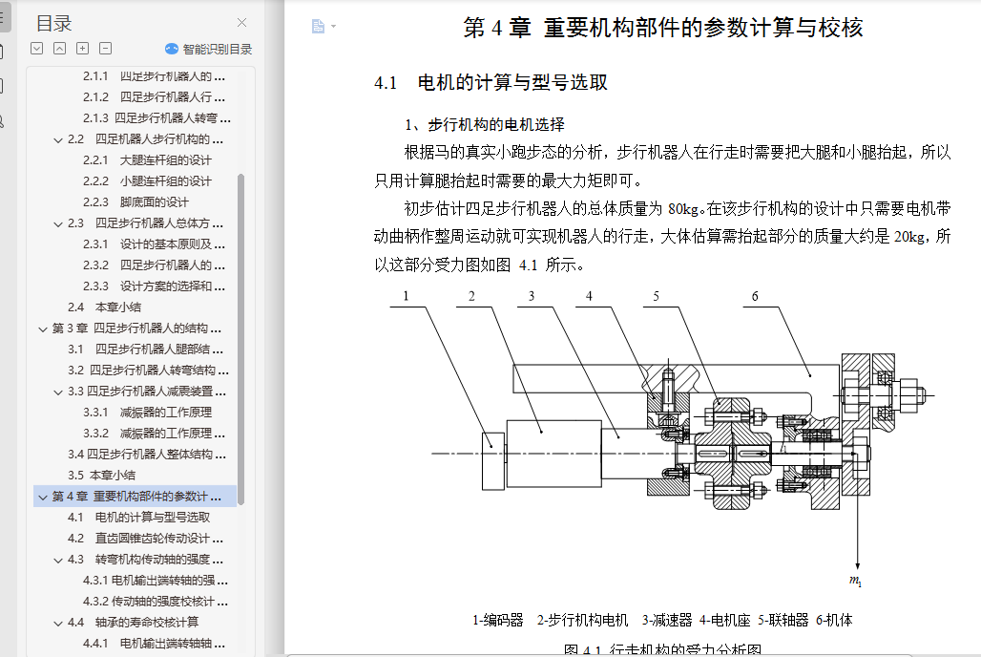Click the outline panel vertical scrollbar
981x657 pixels.
pyautogui.click(x=240, y=339)
